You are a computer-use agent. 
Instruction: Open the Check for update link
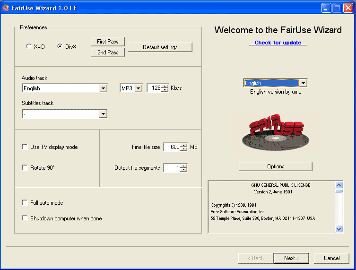[x=278, y=43]
